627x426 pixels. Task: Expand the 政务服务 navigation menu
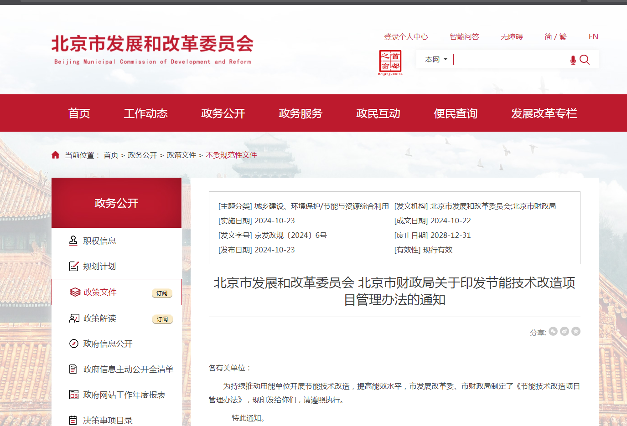tap(301, 113)
